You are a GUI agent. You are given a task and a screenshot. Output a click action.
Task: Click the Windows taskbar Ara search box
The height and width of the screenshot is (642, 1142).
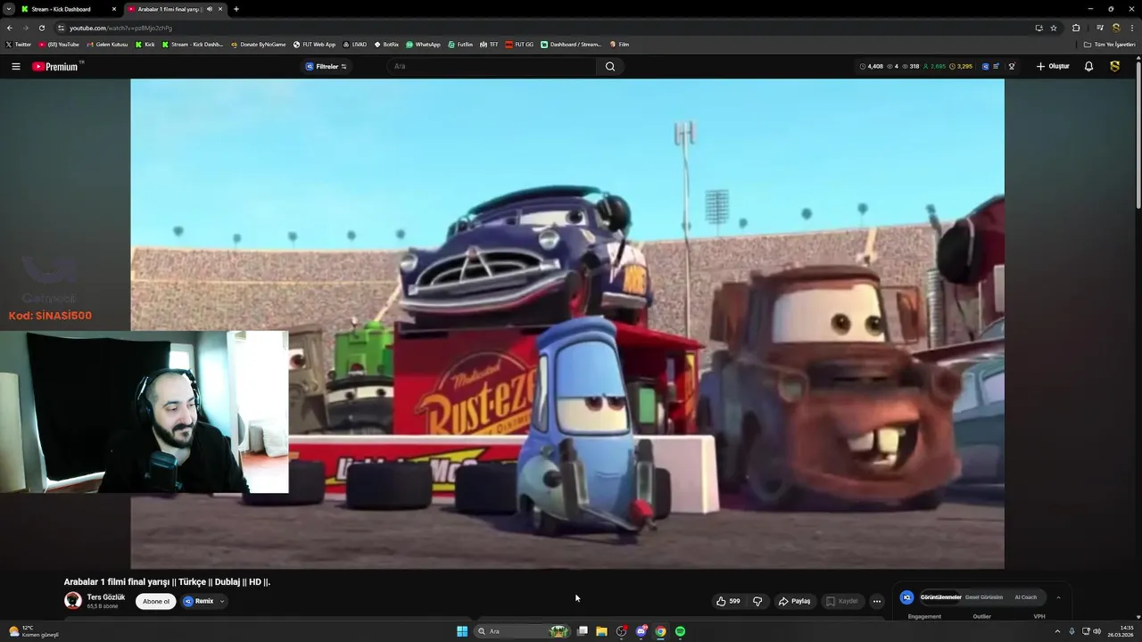(x=522, y=631)
